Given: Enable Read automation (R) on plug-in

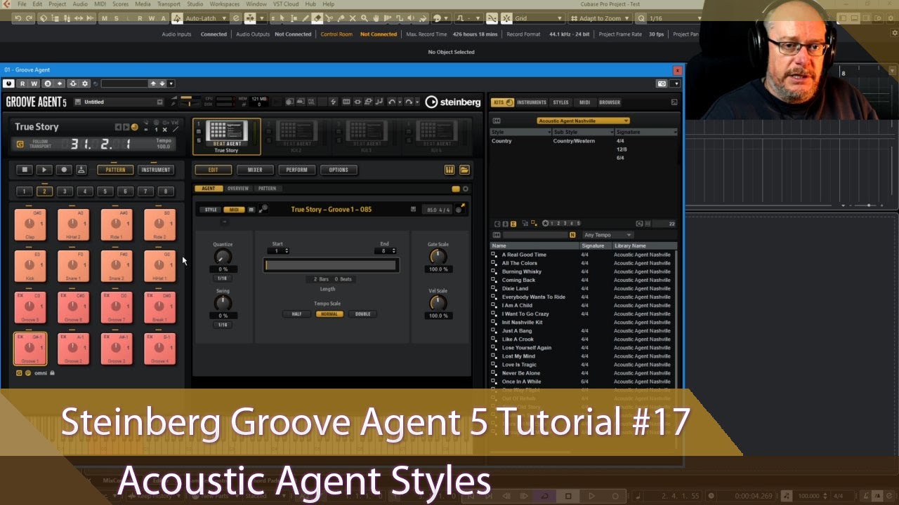Looking at the screenshot, I should 22,83.
